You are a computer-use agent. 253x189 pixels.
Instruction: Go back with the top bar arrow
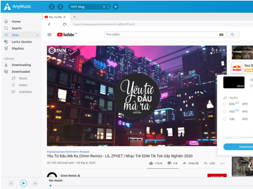pyautogui.click(x=52, y=7)
